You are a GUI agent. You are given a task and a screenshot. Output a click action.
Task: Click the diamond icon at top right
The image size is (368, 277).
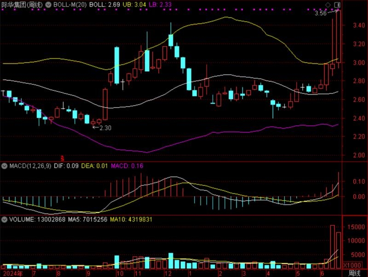pyautogui.click(x=328, y=5)
